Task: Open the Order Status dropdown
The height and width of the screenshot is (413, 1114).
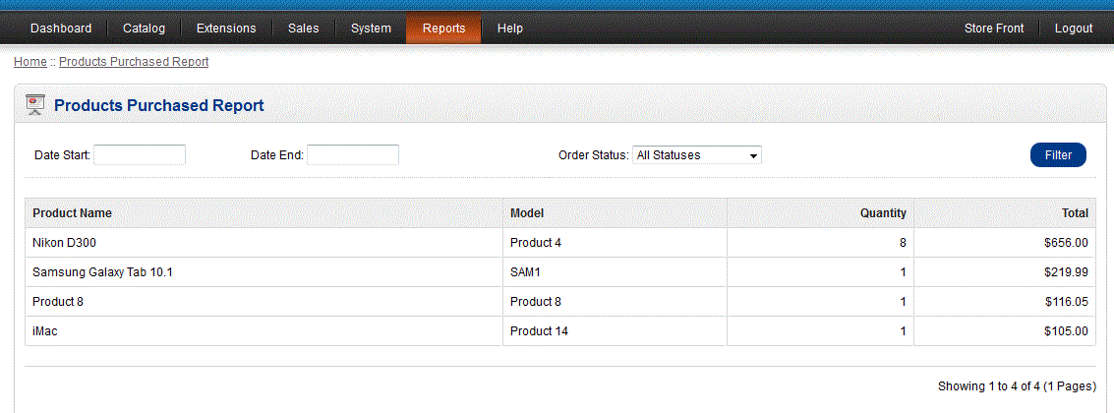Action: [696, 155]
